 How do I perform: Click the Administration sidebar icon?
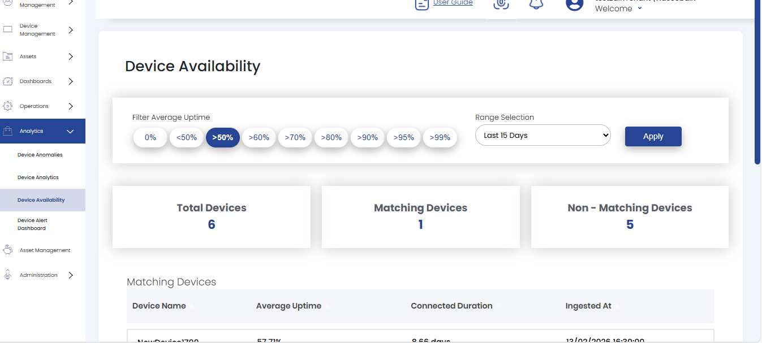click(8, 275)
